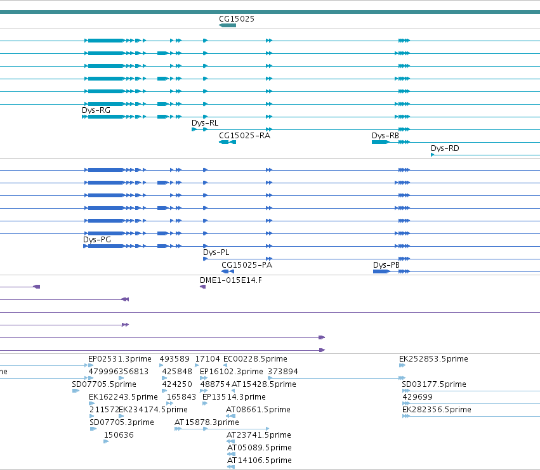
Task: Click the EK162243.5prime EST label
Action: point(123,397)
